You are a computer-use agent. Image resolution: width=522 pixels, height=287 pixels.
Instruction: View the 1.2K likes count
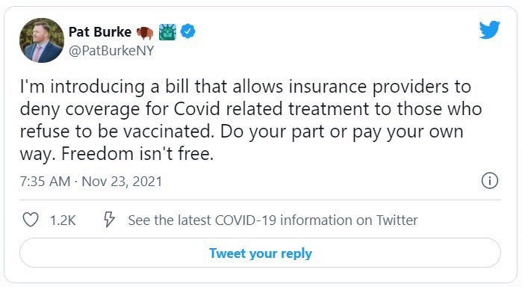(63, 220)
